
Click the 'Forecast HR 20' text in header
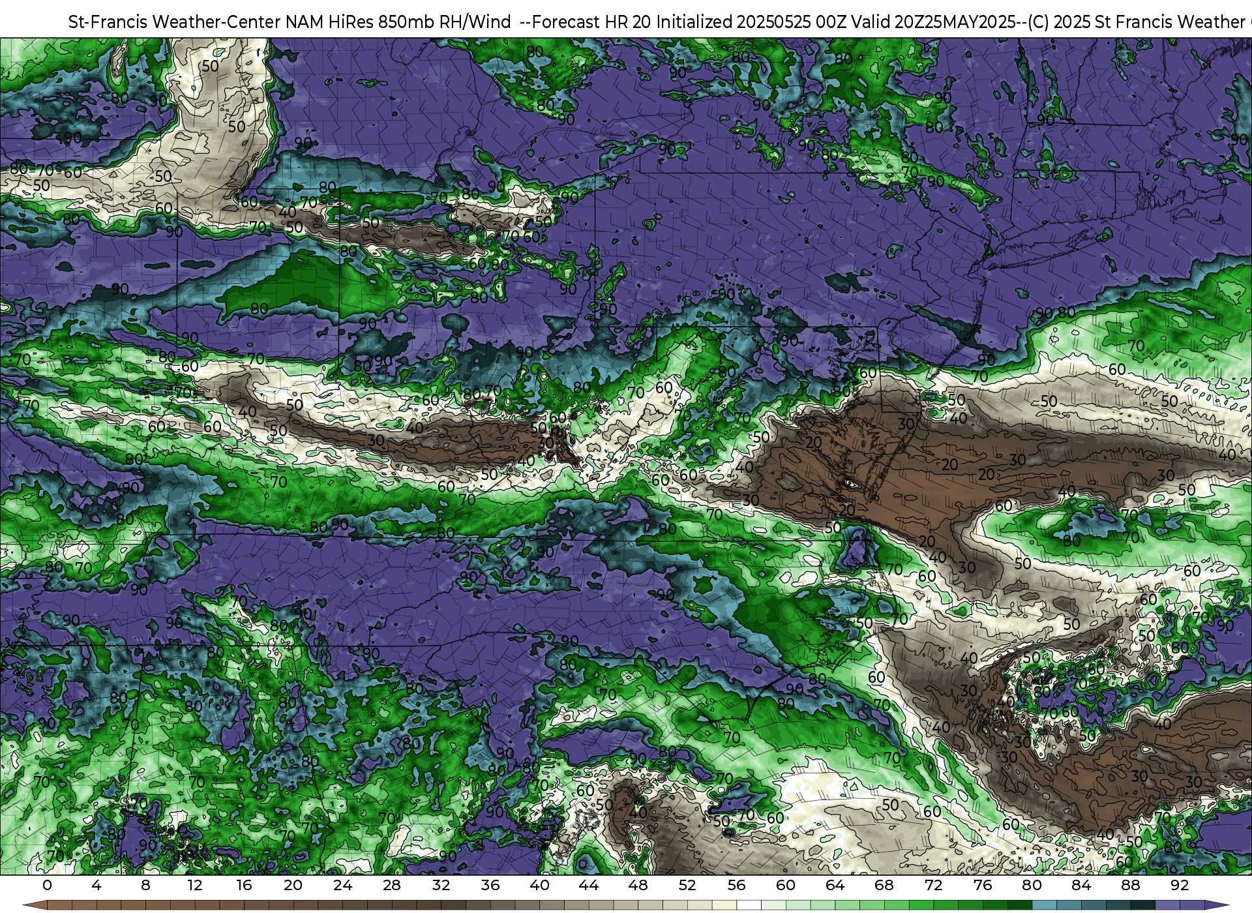click(x=592, y=22)
